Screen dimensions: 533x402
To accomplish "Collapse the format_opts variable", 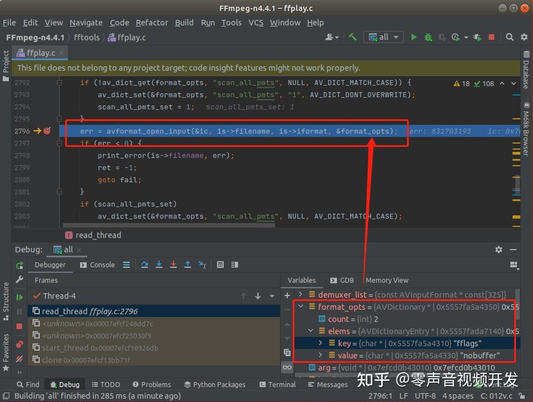I will [300, 306].
